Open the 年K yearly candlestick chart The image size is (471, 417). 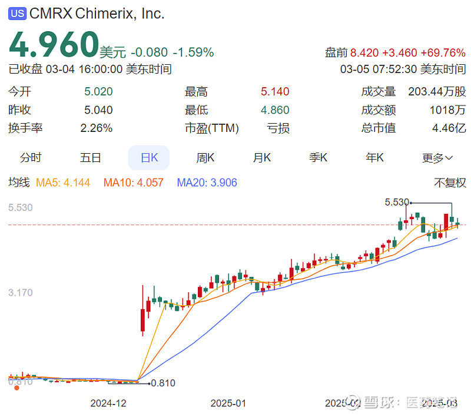pos(374,157)
